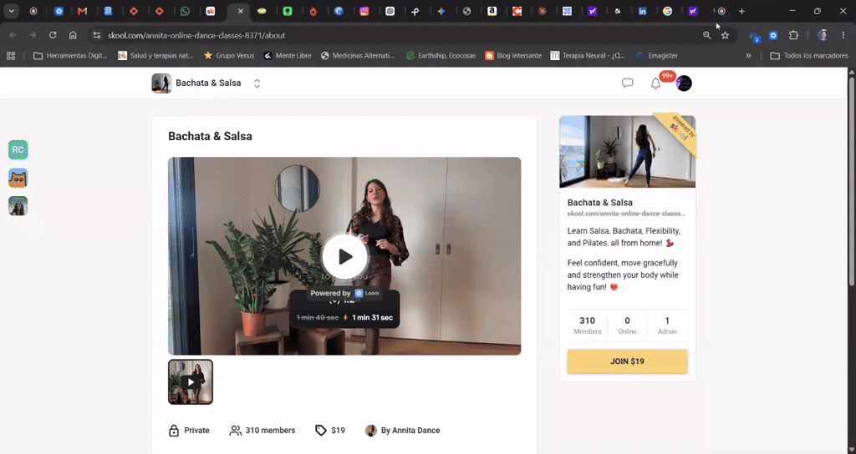Open the Chrome profile avatar
The image size is (856, 454).
pos(823,35)
